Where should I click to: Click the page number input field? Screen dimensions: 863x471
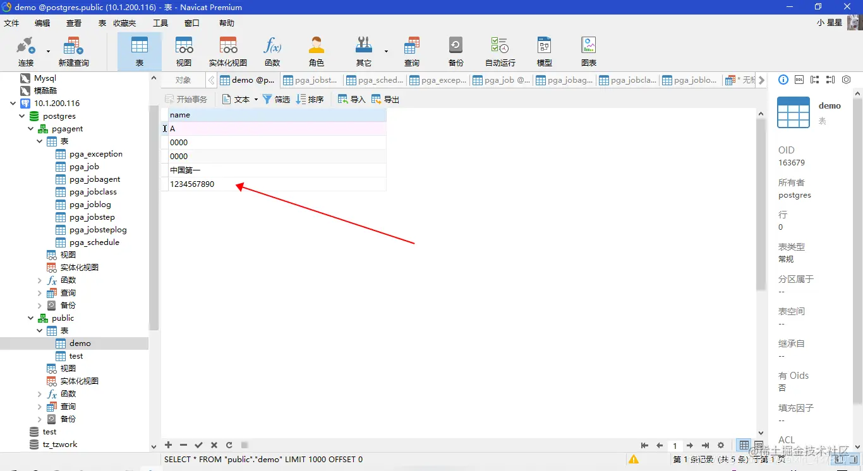(x=675, y=446)
